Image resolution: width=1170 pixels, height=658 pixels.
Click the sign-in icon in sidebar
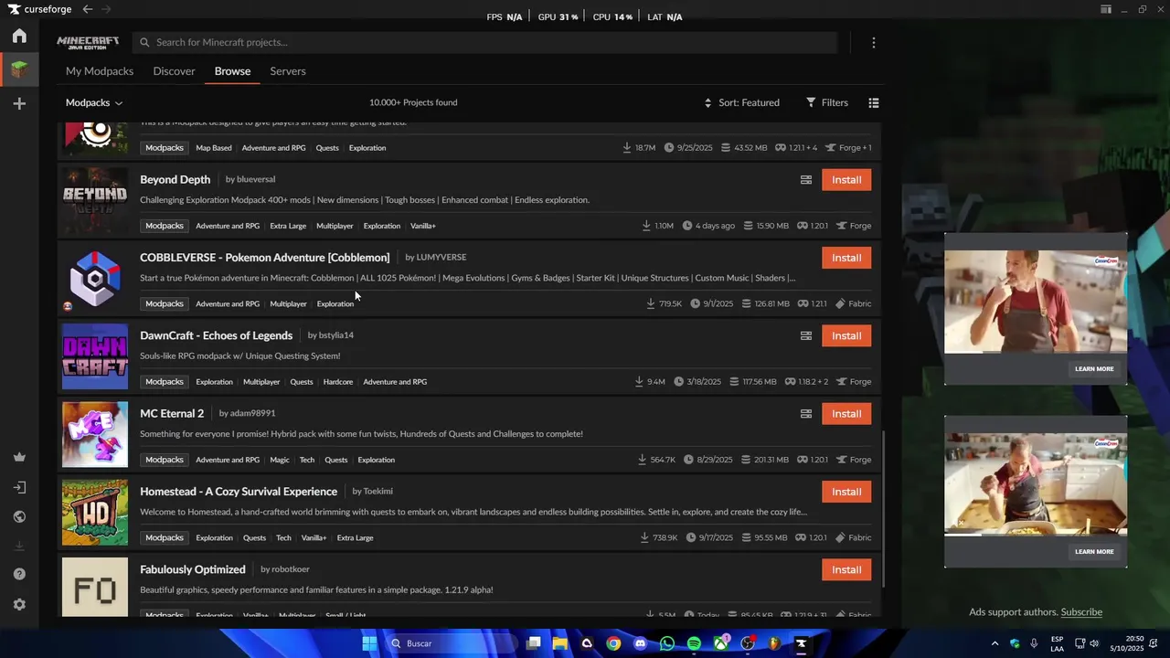(x=19, y=487)
